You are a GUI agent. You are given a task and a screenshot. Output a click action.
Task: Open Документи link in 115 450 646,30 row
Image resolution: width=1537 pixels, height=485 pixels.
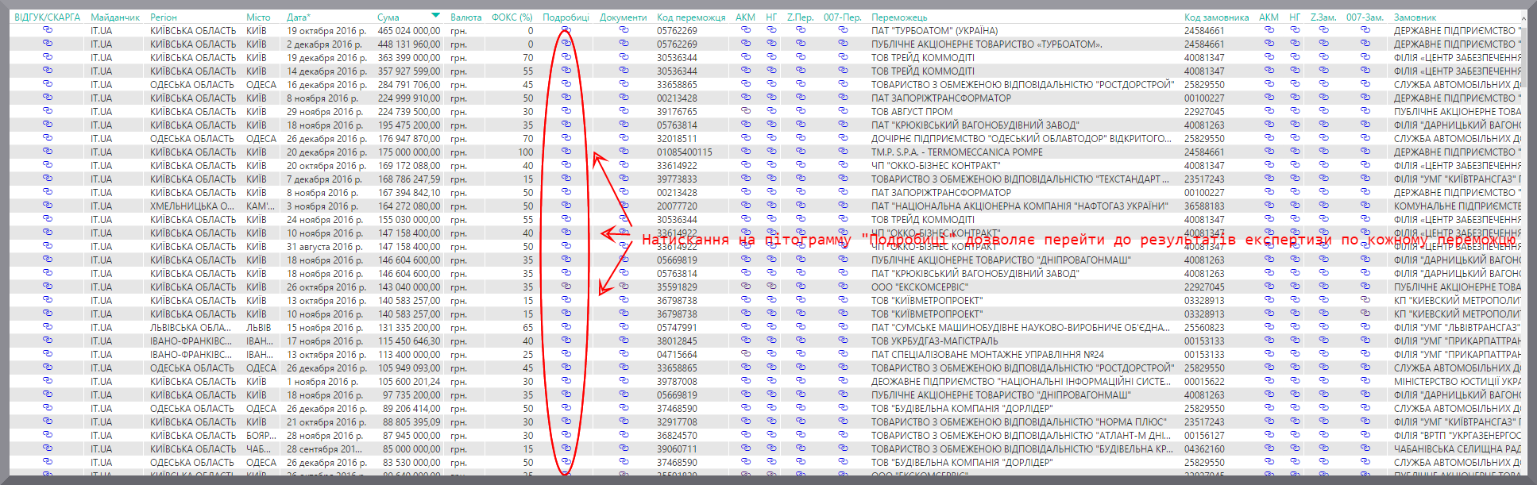point(624,341)
